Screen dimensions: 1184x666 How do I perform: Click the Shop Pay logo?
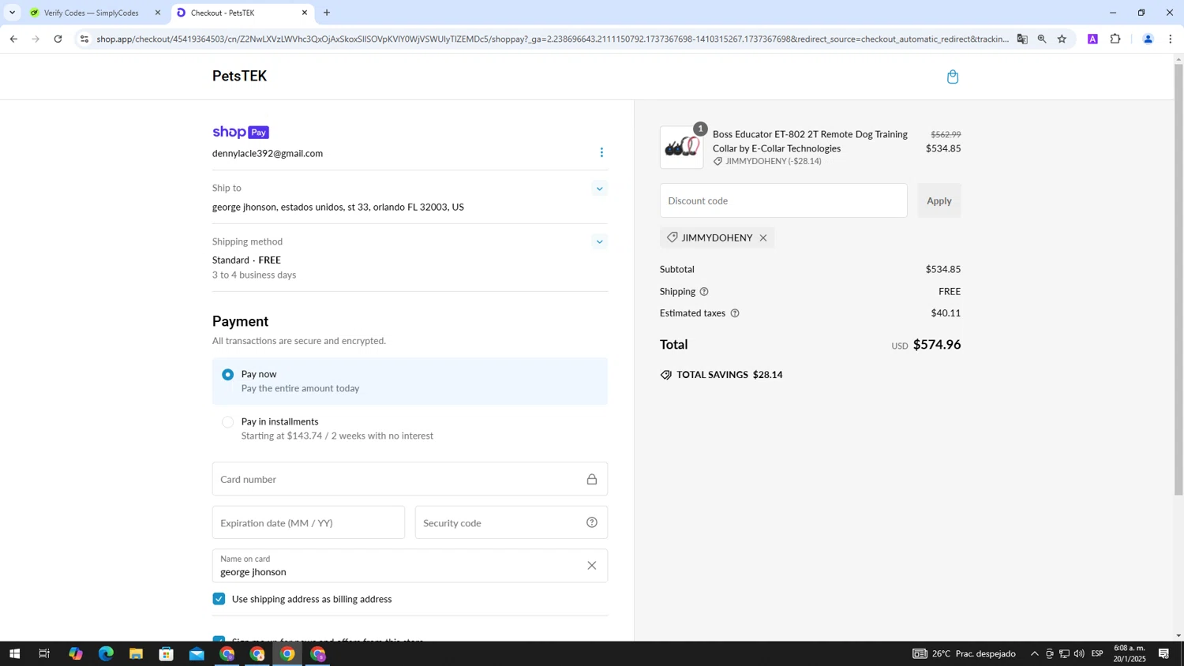(x=240, y=132)
